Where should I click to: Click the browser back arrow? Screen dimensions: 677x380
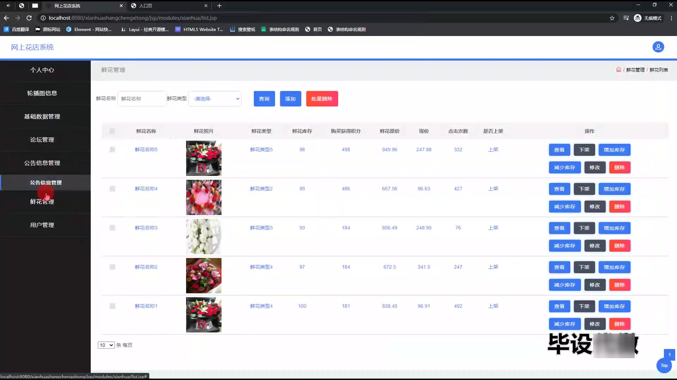[x=6, y=18]
